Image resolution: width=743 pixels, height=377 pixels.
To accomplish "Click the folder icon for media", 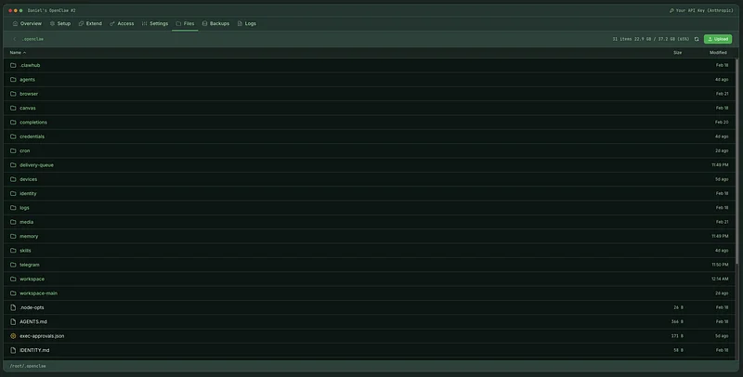I will 13,222.
